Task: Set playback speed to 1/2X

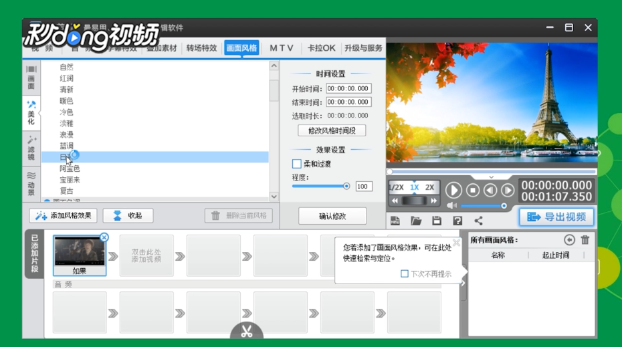Action: (397, 188)
